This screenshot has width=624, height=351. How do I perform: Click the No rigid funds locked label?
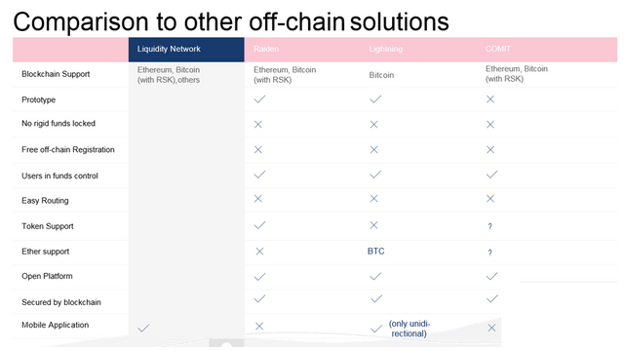tap(58, 124)
